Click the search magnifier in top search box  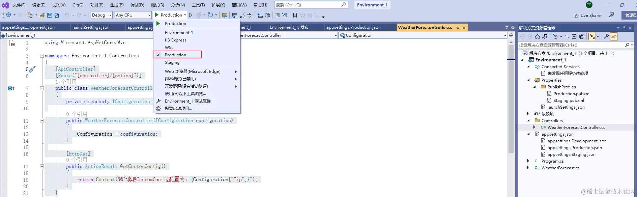[x=343, y=5]
